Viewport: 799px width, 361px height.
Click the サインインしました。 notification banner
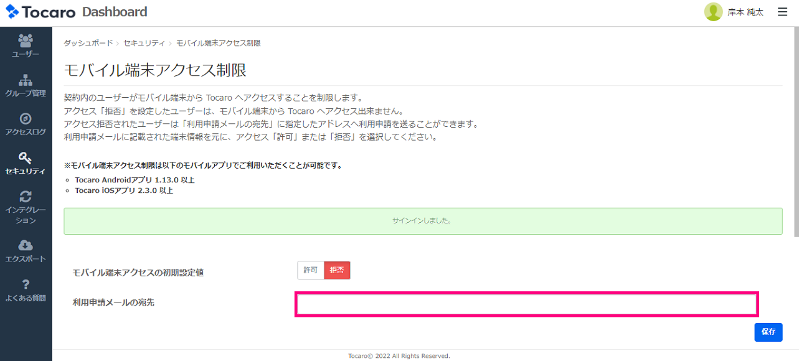(x=423, y=221)
